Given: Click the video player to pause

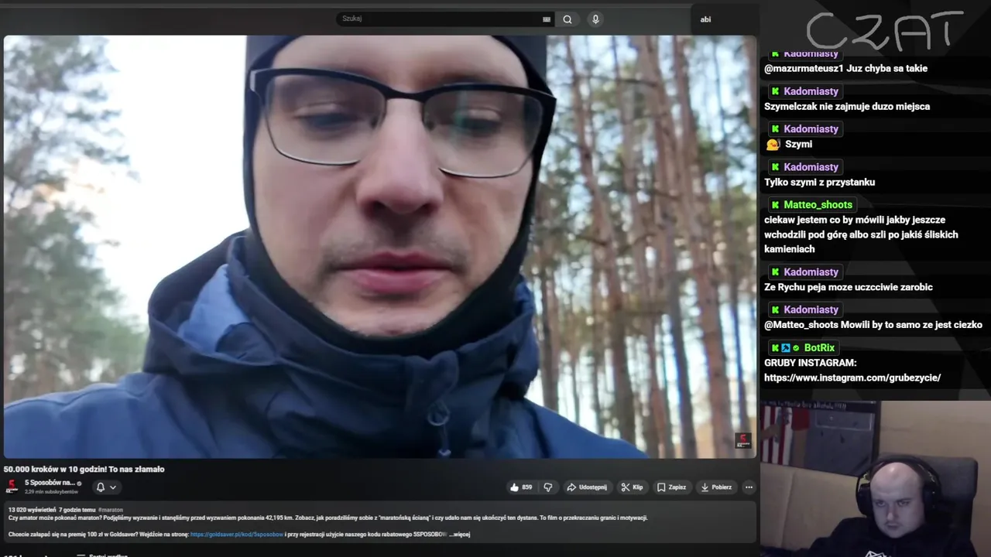Looking at the screenshot, I should click(379, 246).
